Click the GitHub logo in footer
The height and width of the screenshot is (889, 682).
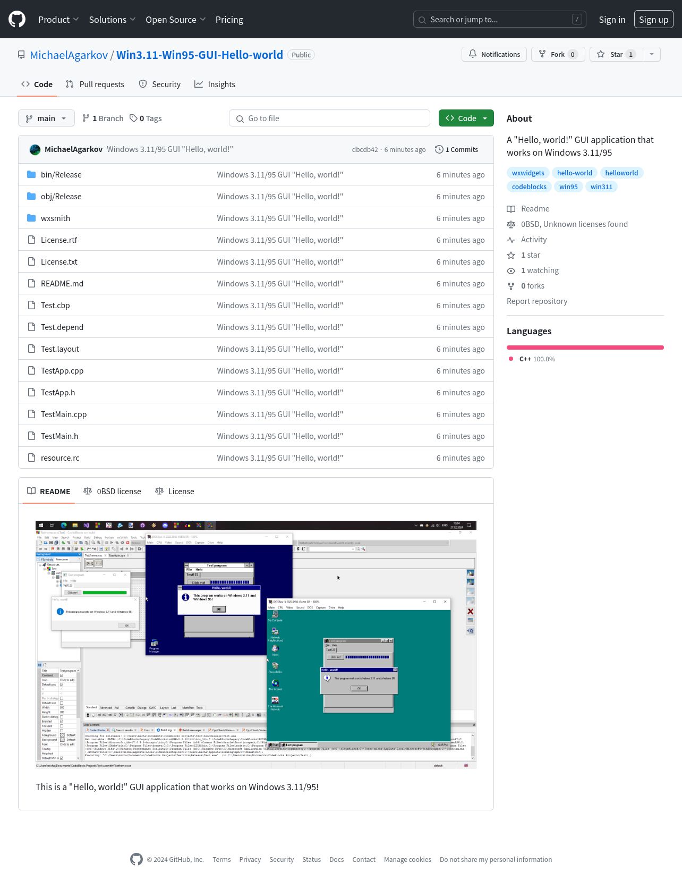click(137, 859)
